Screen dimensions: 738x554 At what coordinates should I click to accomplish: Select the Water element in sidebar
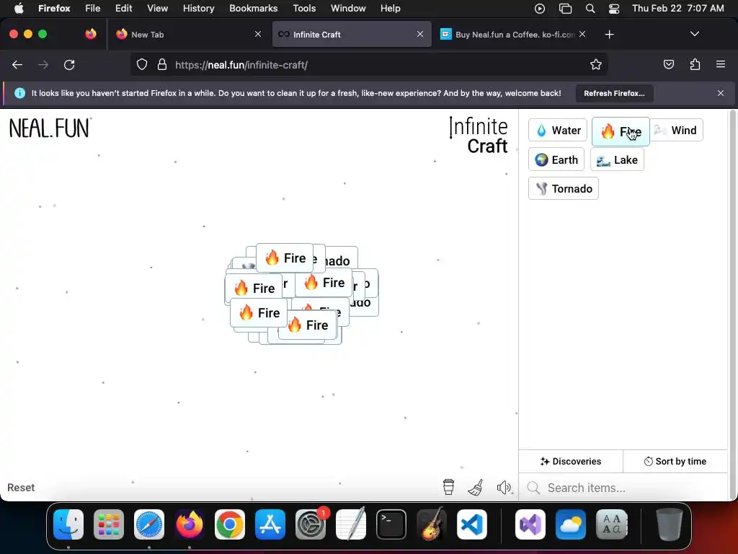[x=558, y=130]
